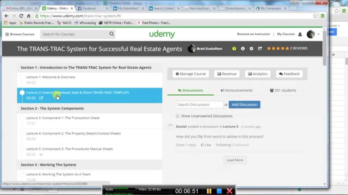Tick Show Unanswered Discussions checkbox
The height and width of the screenshot is (195, 348).
coord(178,116)
